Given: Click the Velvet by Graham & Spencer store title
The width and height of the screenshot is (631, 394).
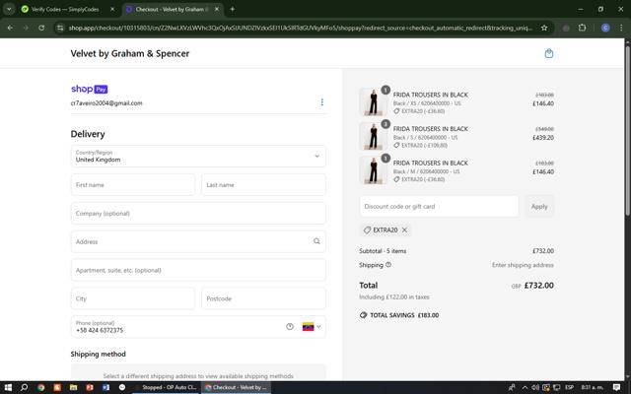Looking at the screenshot, I should pos(129,53).
